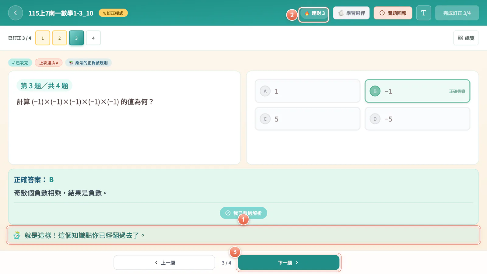Choose answer option C, value 5
This screenshot has width=487, height=274.
(x=307, y=119)
